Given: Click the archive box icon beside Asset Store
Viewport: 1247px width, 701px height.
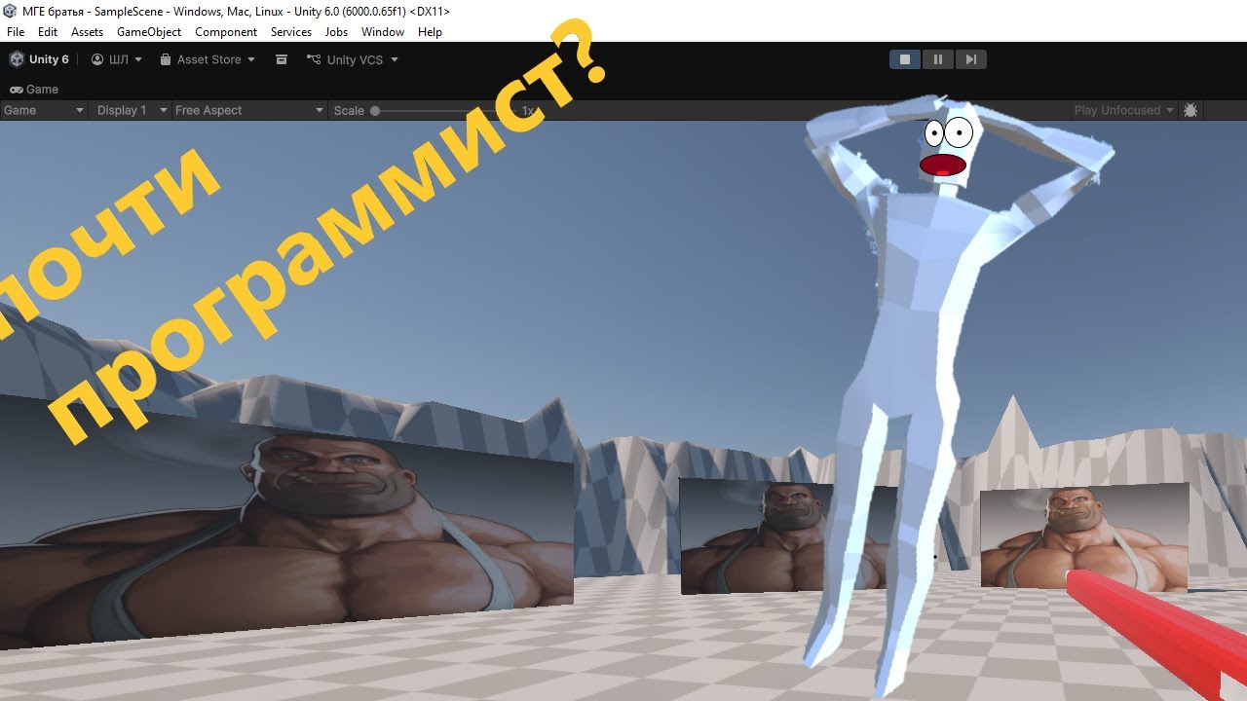Looking at the screenshot, I should (282, 59).
